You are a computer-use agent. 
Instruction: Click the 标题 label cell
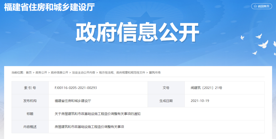point(30,114)
